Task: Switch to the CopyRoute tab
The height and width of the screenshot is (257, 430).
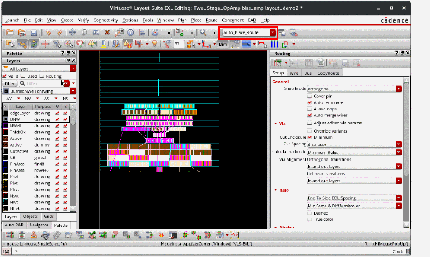Action: pos(329,73)
